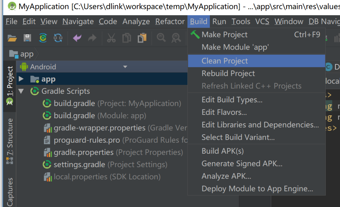Click the Android Studio logo in title bar
The image size is (340, 207).
pos(12,6)
